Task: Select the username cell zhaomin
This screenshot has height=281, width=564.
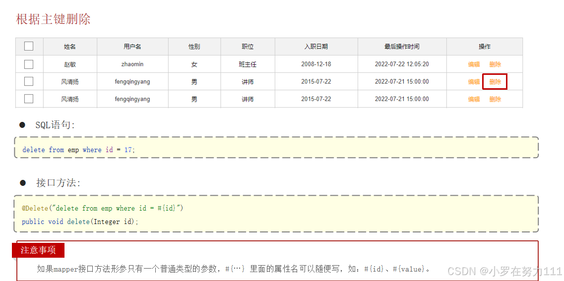Action: point(132,64)
